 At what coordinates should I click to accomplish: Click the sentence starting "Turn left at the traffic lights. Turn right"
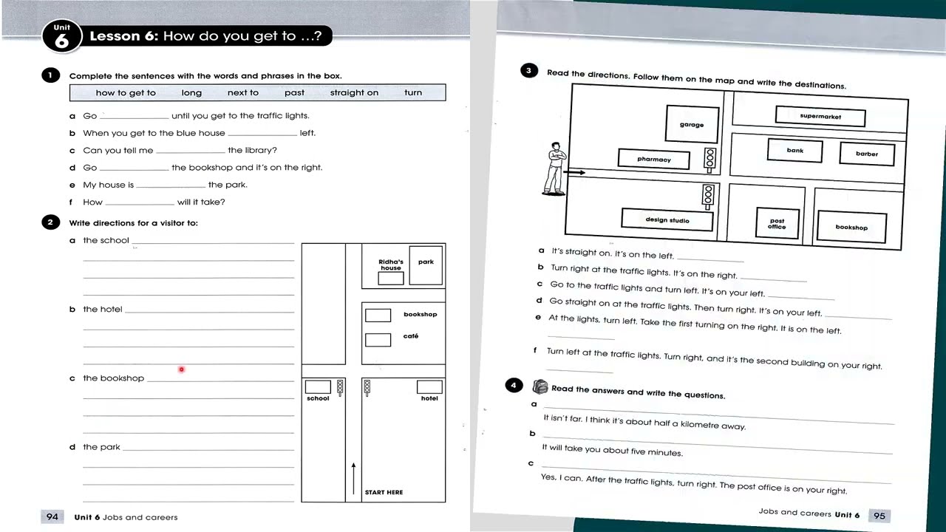point(714,359)
